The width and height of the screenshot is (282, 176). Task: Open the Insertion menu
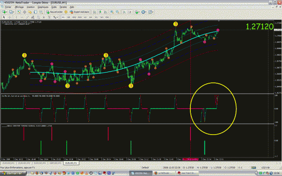point(31,7)
